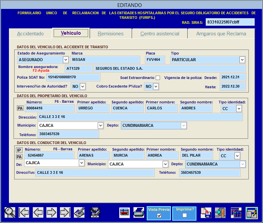Click the magnifier search records icon
263x223 pixels.
click(10, 212)
